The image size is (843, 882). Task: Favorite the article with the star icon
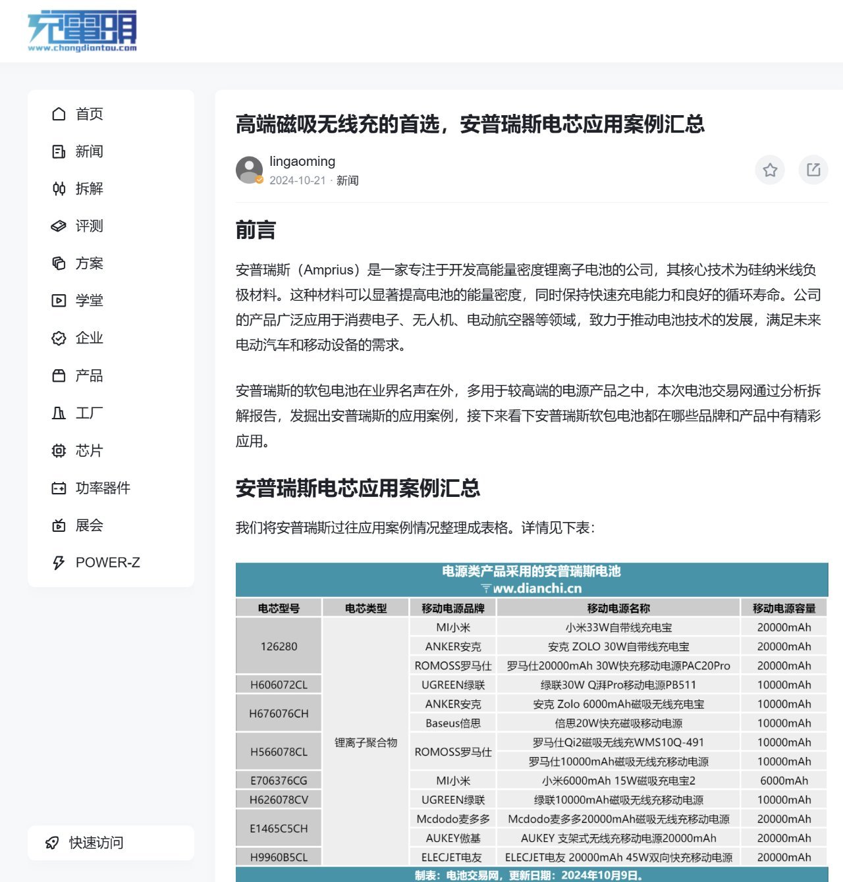pyautogui.click(x=770, y=170)
